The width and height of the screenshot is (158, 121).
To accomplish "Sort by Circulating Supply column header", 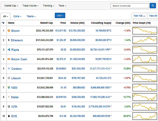I will [x=101, y=23].
